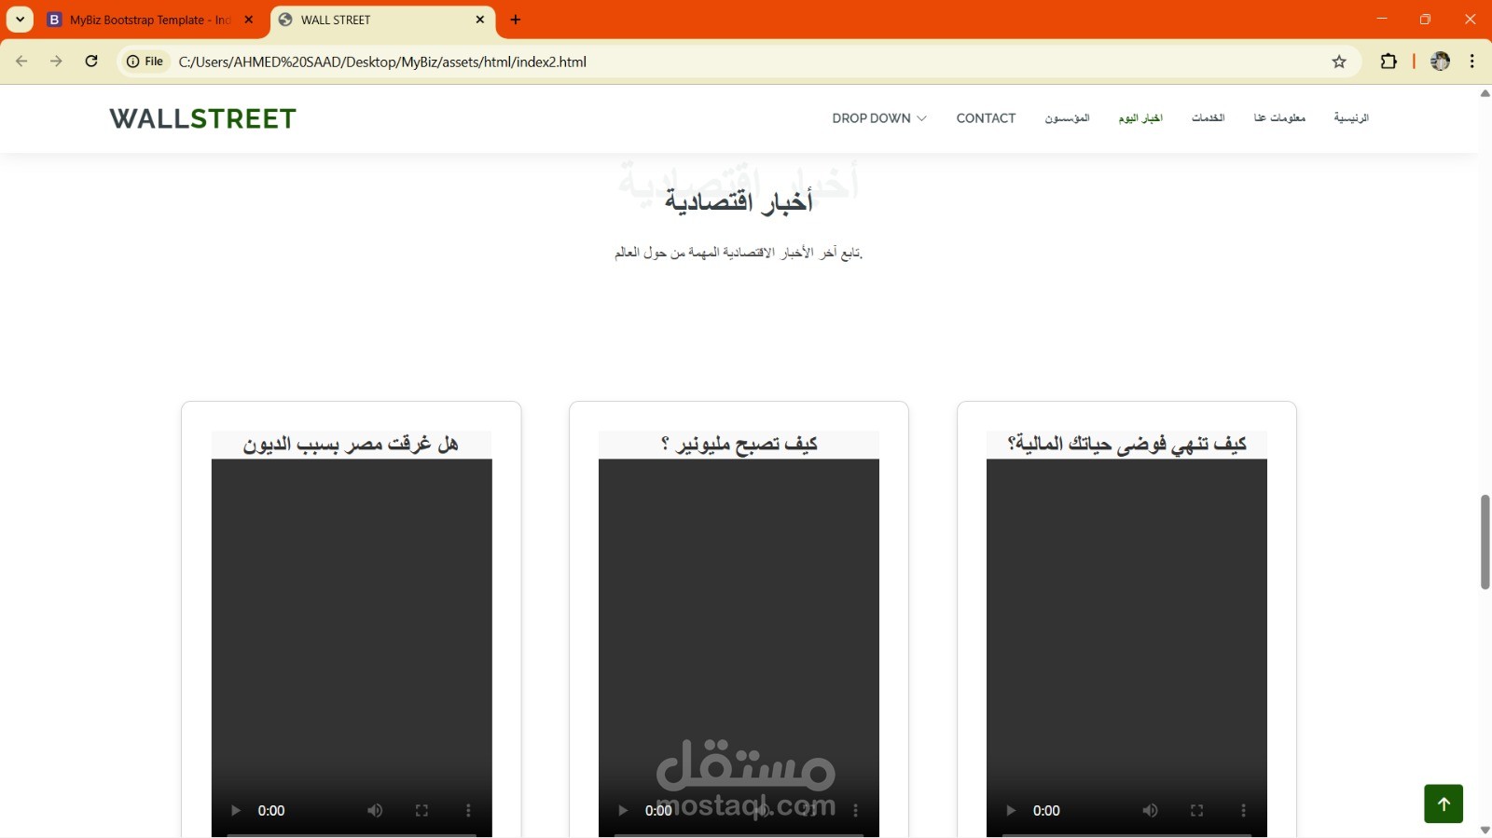Viewport: 1492px width, 838px height.
Task: Click the address bar URL
Action: [x=382, y=62]
